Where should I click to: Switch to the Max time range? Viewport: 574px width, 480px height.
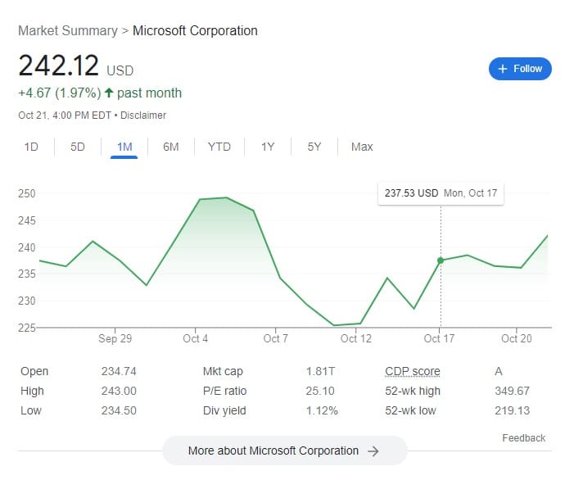pos(362,147)
